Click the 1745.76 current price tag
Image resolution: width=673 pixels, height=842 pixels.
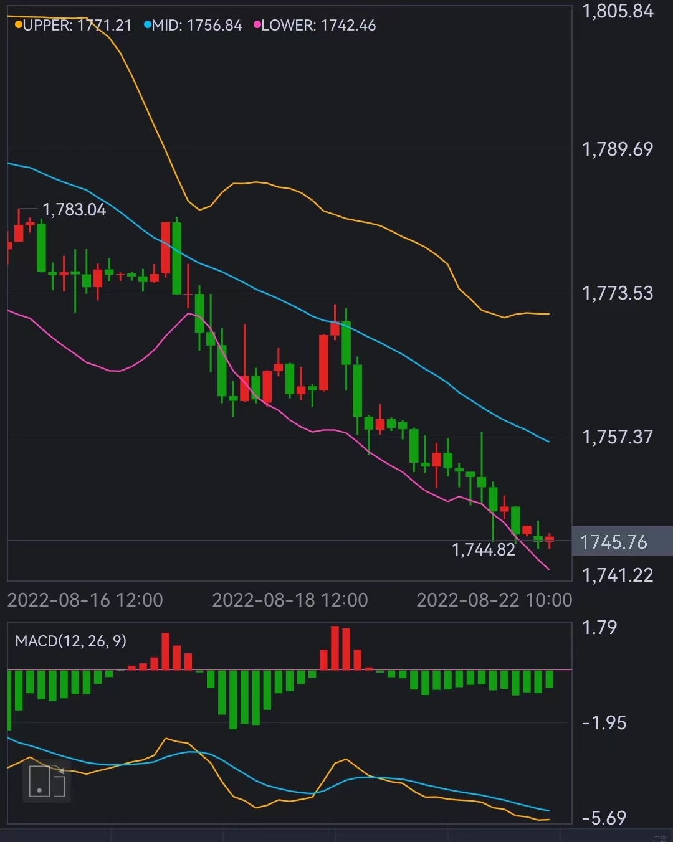coord(622,542)
